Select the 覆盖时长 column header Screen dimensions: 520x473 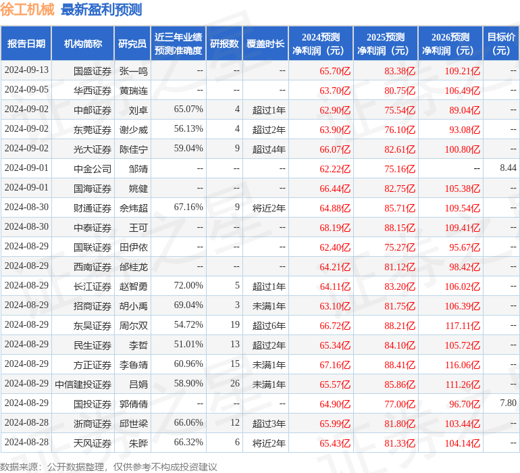[265, 43]
